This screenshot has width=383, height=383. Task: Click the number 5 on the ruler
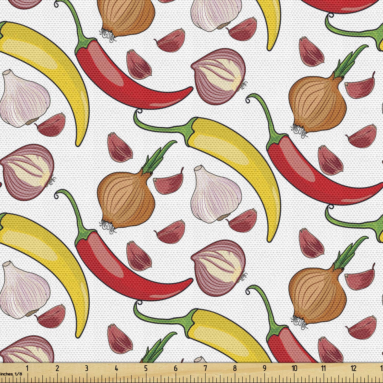point(146,368)
